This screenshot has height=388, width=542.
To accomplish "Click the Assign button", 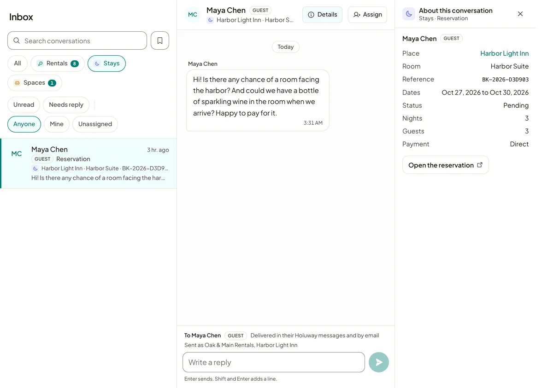I will point(367,15).
